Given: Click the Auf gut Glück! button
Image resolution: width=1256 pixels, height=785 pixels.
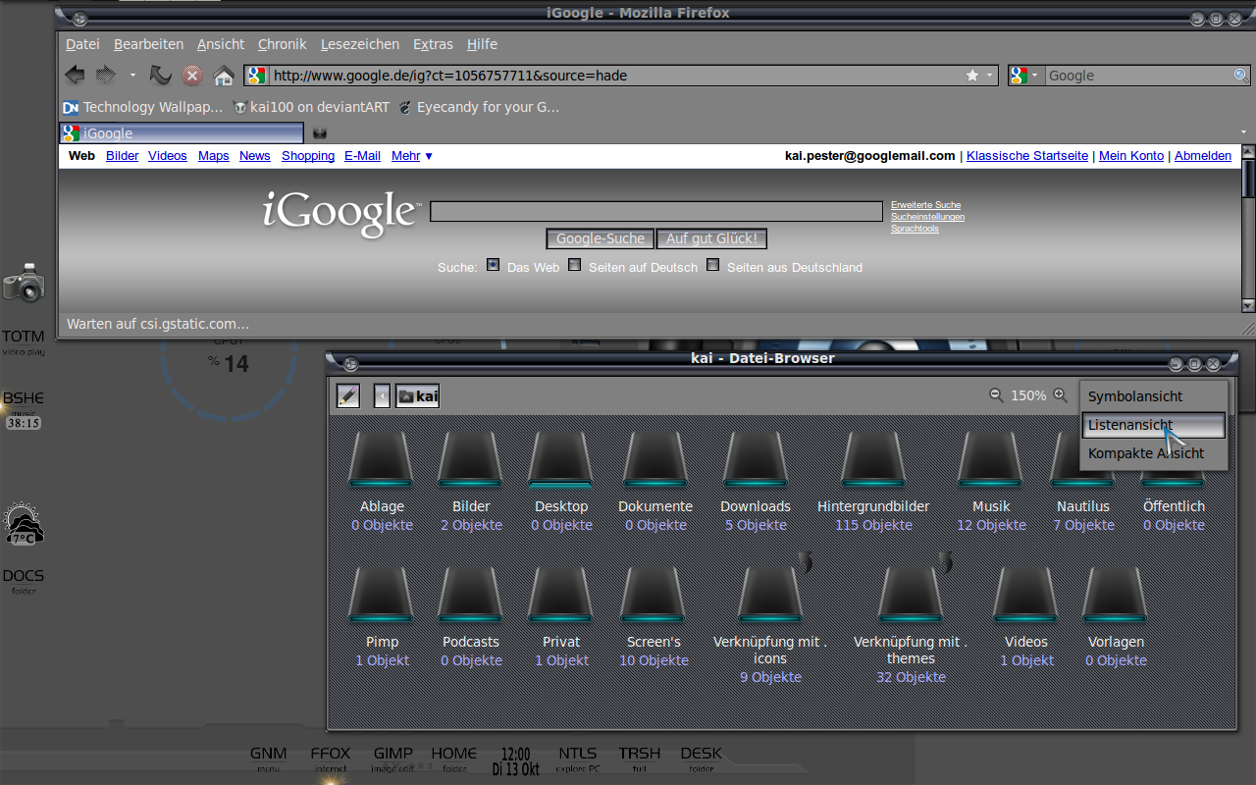Looking at the screenshot, I should [x=711, y=238].
